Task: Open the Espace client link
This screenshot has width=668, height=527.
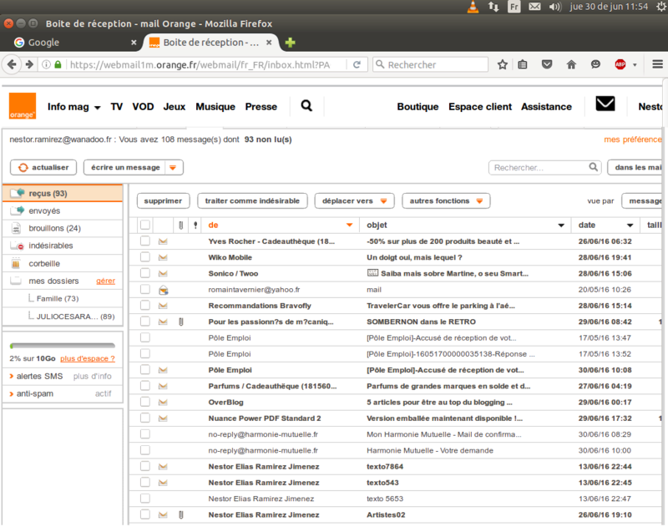Action: coord(480,107)
